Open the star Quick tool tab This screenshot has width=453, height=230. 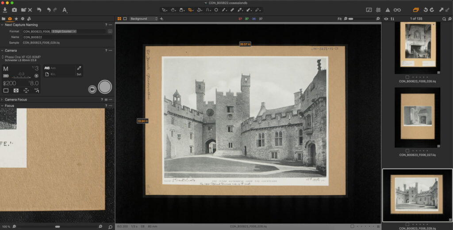click(16, 19)
